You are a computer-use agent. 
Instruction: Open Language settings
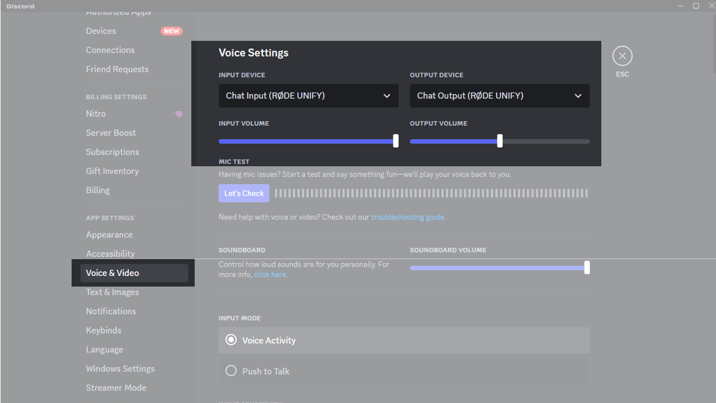[x=104, y=349]
